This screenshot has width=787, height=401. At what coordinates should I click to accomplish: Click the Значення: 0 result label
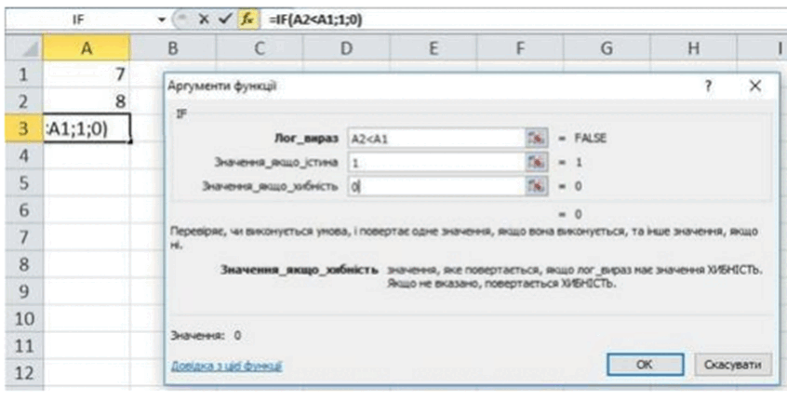coord(207,335)
